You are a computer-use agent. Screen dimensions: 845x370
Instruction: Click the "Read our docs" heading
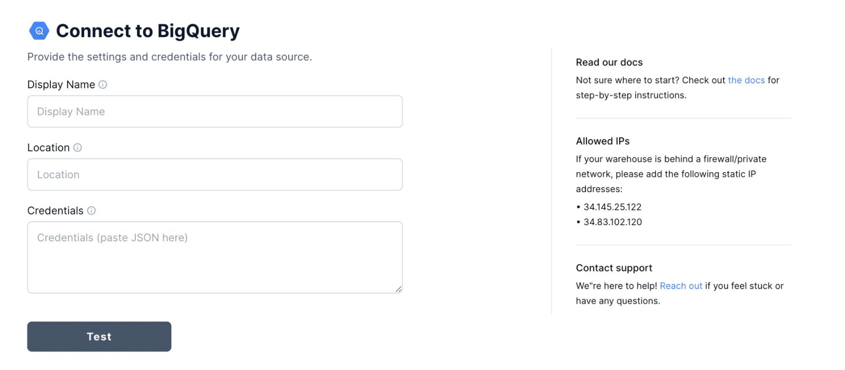click(x=609, y=62)
